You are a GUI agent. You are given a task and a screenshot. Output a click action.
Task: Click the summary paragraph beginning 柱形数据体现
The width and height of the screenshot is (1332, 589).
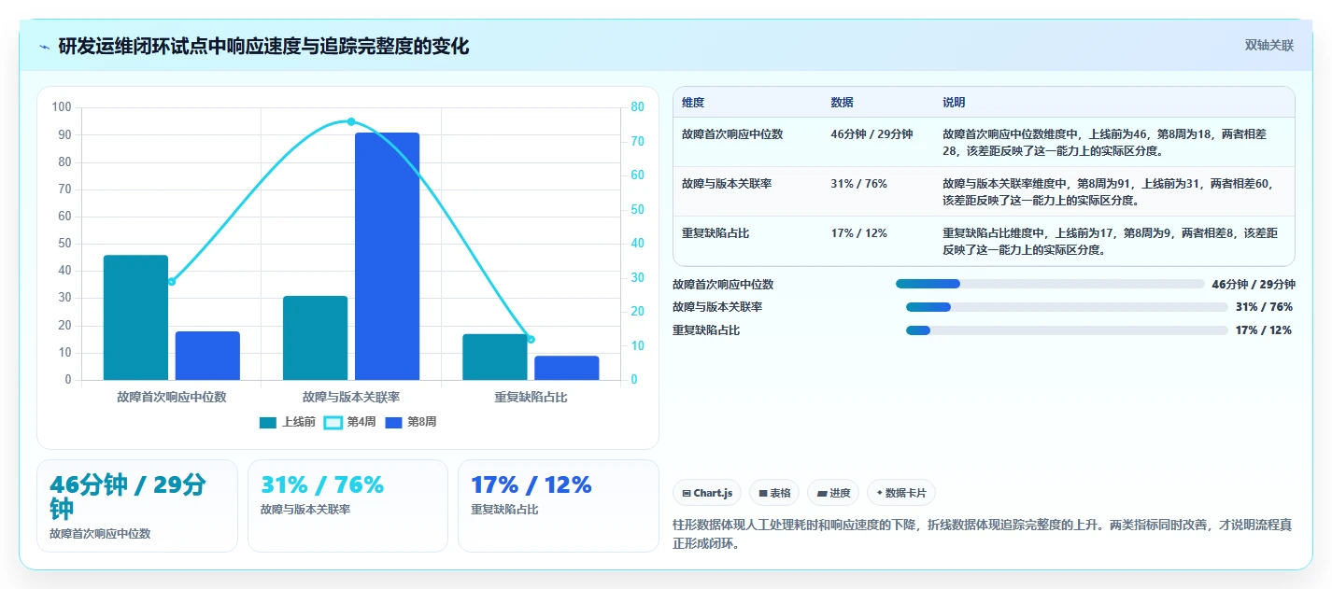tap(982, 534)
